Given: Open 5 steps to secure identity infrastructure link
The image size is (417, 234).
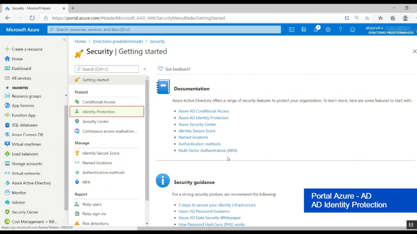Looking at the screenshot, I should (217, 205).
